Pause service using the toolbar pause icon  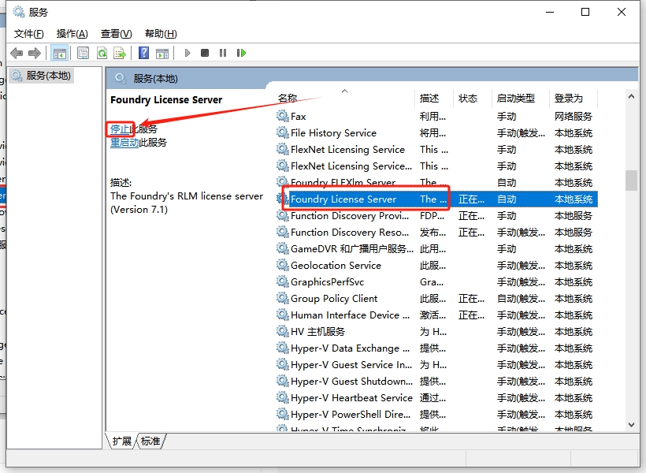(x=223, y=53)
